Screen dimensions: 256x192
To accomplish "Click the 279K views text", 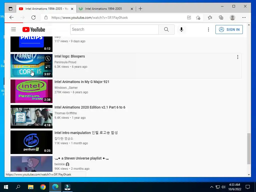I will pyautogui.click(x=62, y=92).
